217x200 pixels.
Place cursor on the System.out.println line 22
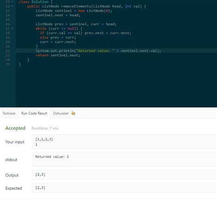point(98,51)
